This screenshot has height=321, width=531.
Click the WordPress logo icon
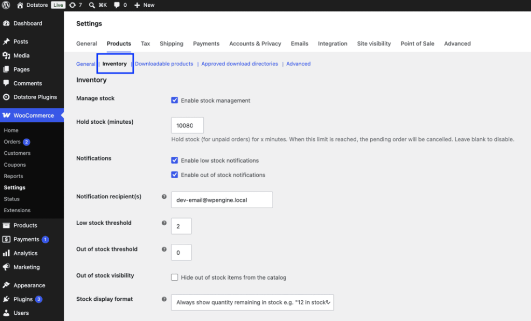(x=6, y=5)
